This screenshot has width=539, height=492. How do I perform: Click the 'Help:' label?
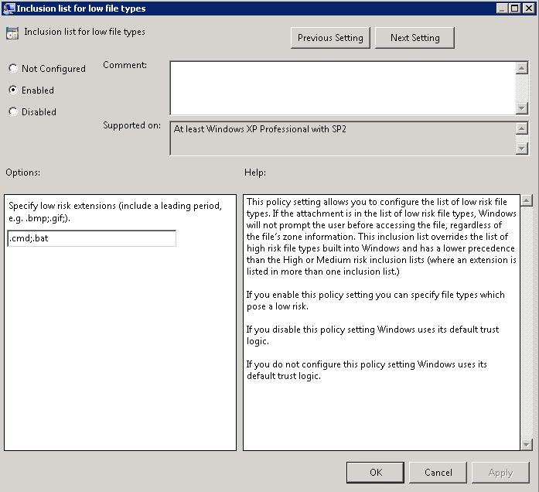tap(255, 173)
